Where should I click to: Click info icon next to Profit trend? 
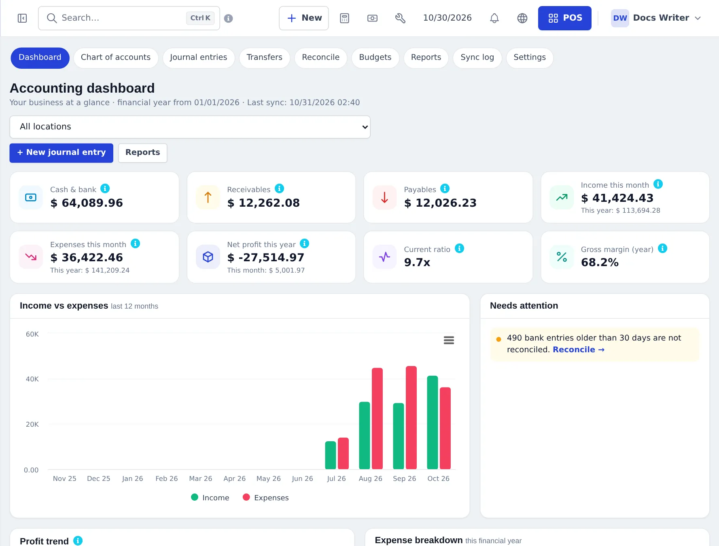(78, 541)
